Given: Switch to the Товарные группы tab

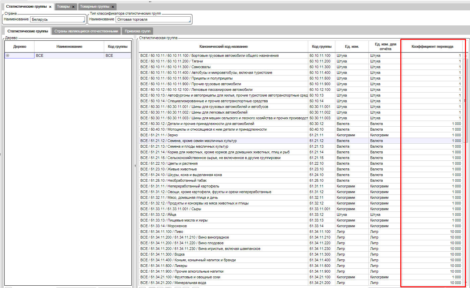Looking at the screenshot, I should pos(94,7).
